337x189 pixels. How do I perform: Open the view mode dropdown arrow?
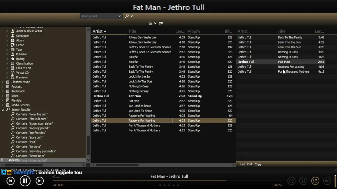tap(155, 23)
